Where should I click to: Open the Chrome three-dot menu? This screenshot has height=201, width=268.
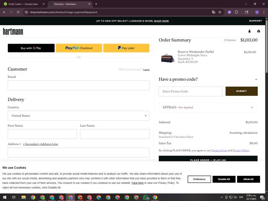pos(264,12)
